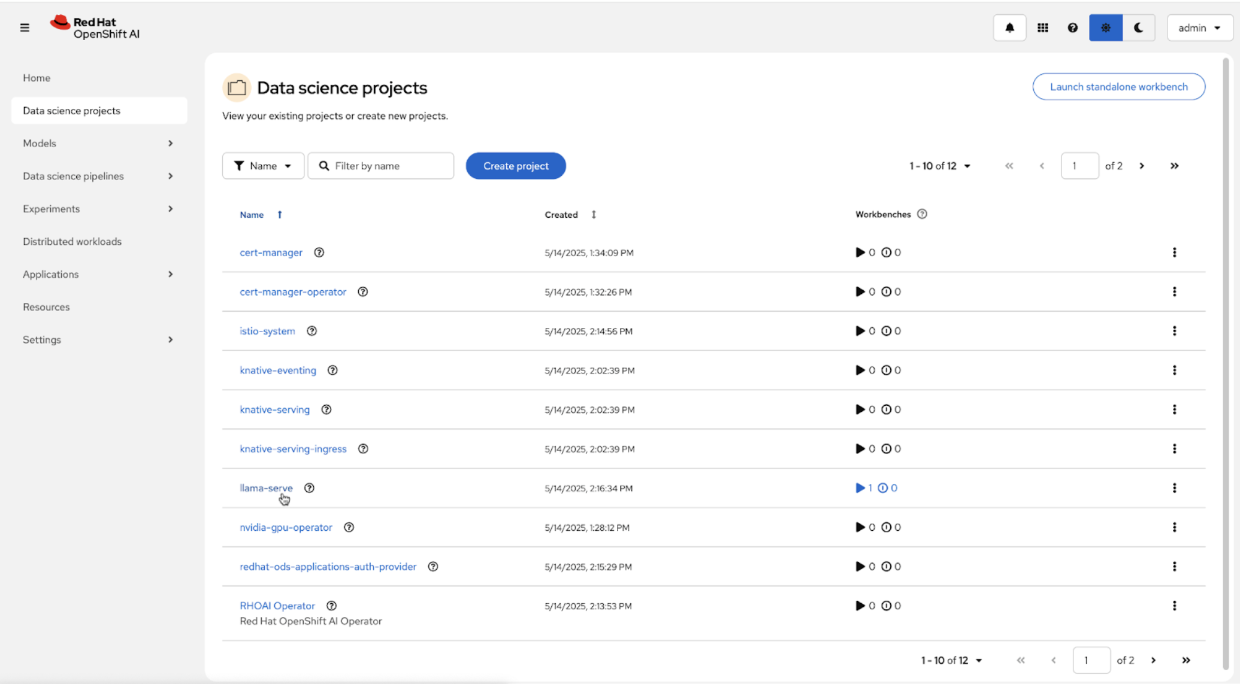Viewport: 1240px width, 687px height.
Task: Open kebab menu for nvidia-gpu-operator row
Action: (x=1174, y=528)
